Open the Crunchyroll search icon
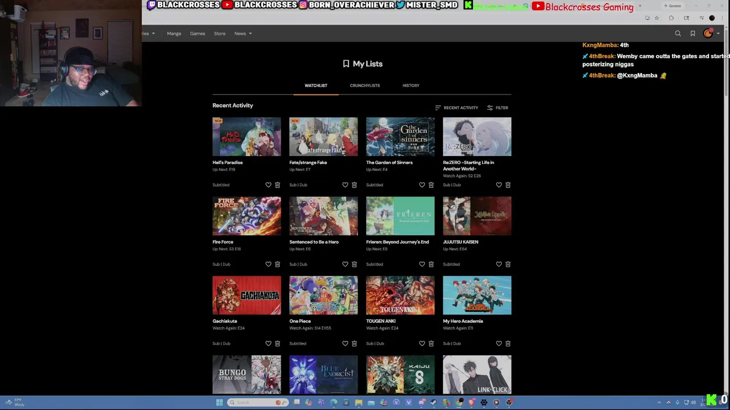Viewport: 730px width, 410px height. pos(678,34)
